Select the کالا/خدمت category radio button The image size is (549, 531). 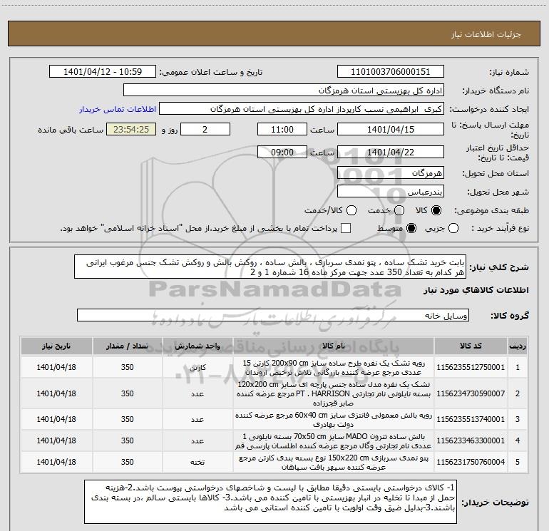coord(352,210)
